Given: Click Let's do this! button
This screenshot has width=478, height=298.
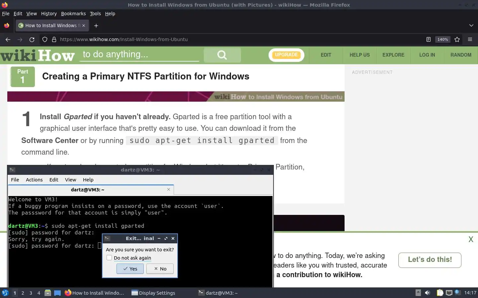Looking at the screenshot, I should click(430, 260).
